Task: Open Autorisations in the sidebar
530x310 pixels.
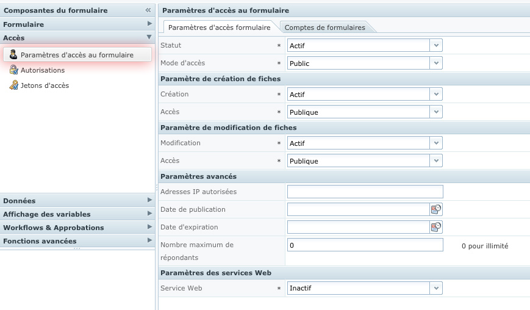Action: (x=42, y=70)
